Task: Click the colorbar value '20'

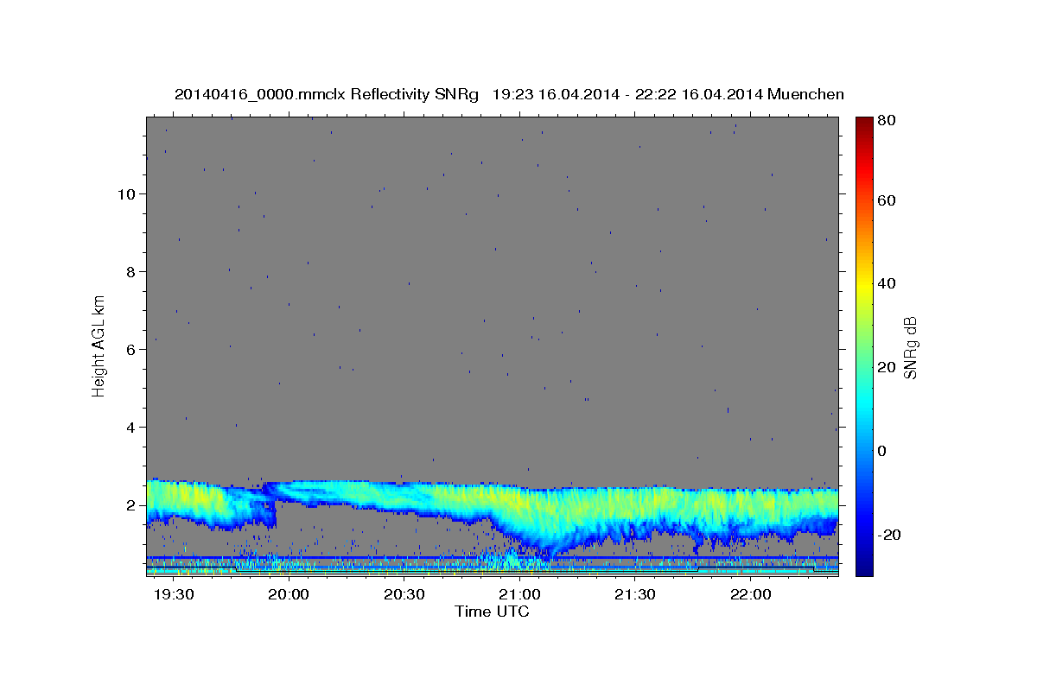Action: pyautogui.click(x=886, y=367)
